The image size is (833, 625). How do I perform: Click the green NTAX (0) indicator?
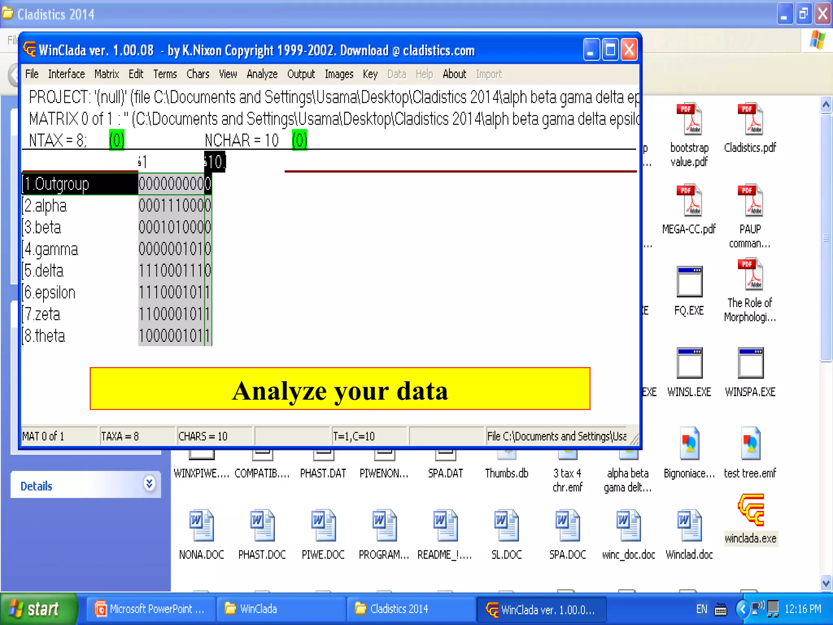[x=117, y=140]
